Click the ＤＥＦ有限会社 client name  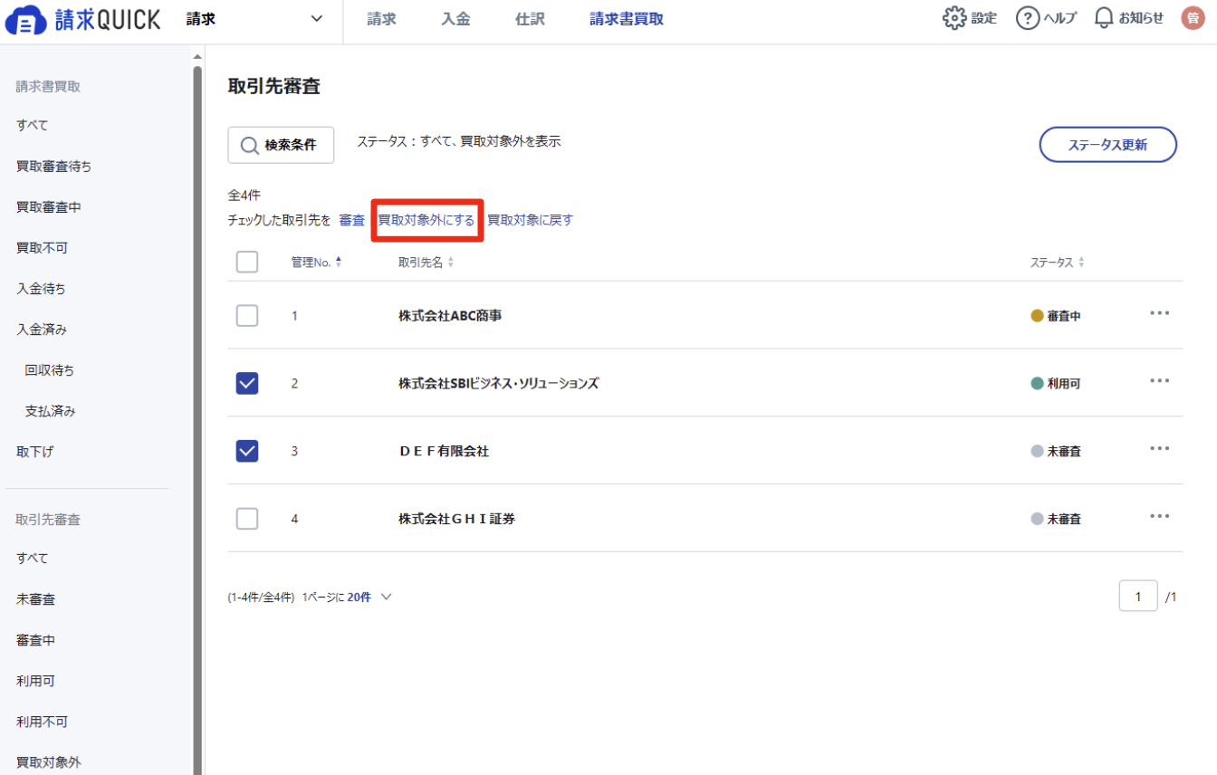444,451
